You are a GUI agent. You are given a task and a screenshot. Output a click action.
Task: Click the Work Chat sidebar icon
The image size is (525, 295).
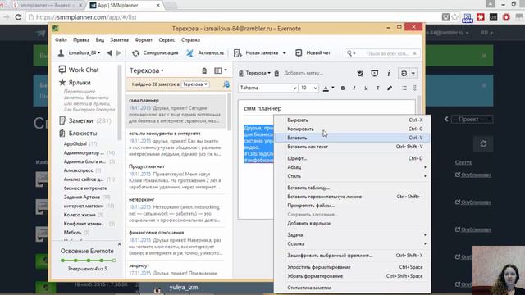tap(62, 70)
